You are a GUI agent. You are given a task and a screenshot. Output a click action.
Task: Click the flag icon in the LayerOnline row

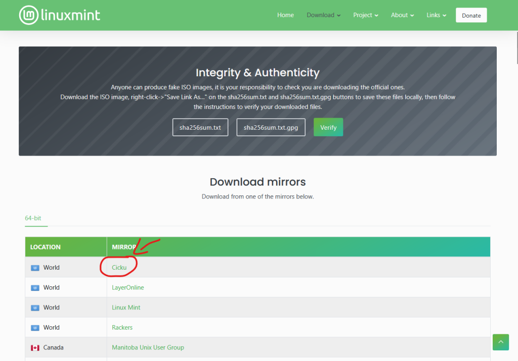pyautogui.click(x=35, y=288)
